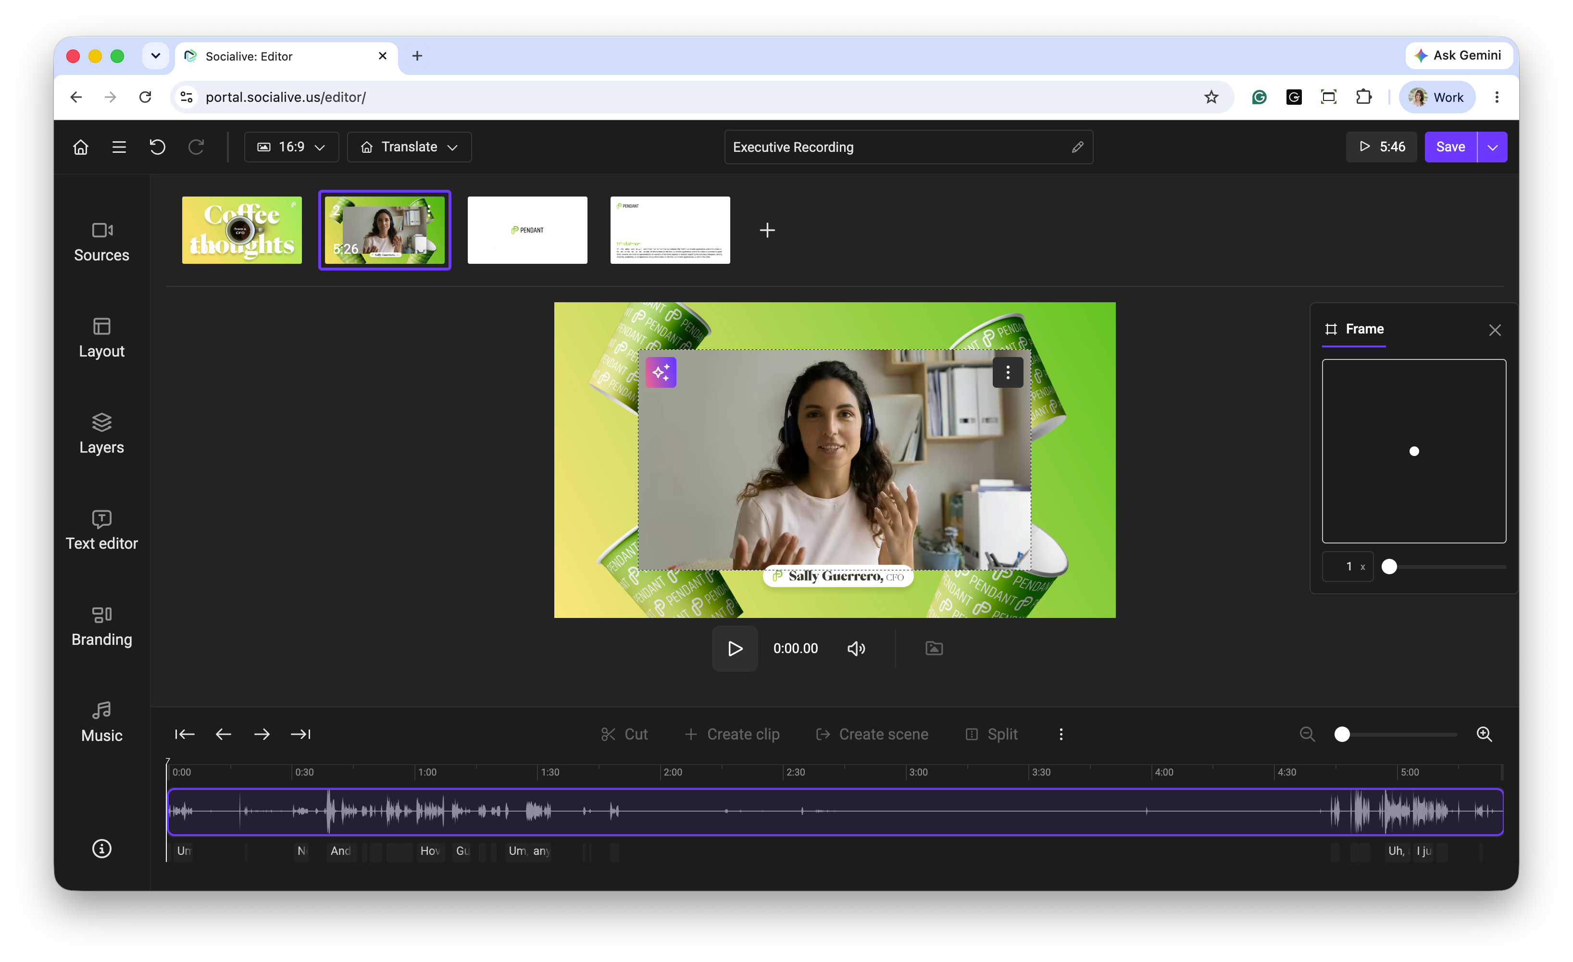1573x962 pixels.
Task: Open the Text editor panel
Action: click(x=101, y=530)
